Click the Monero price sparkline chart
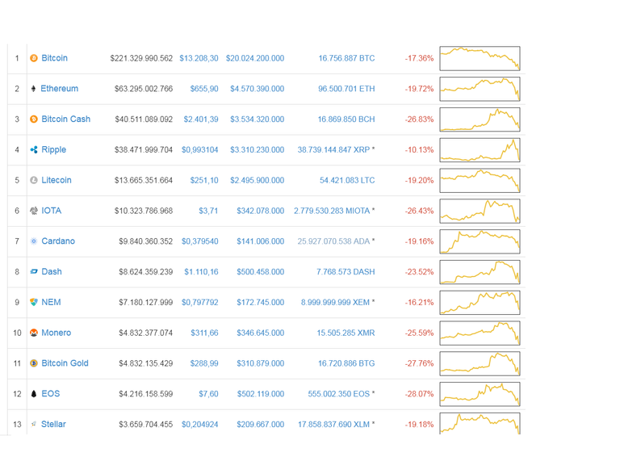This screenshot has width=620, height=465. (x=480, y=333)
